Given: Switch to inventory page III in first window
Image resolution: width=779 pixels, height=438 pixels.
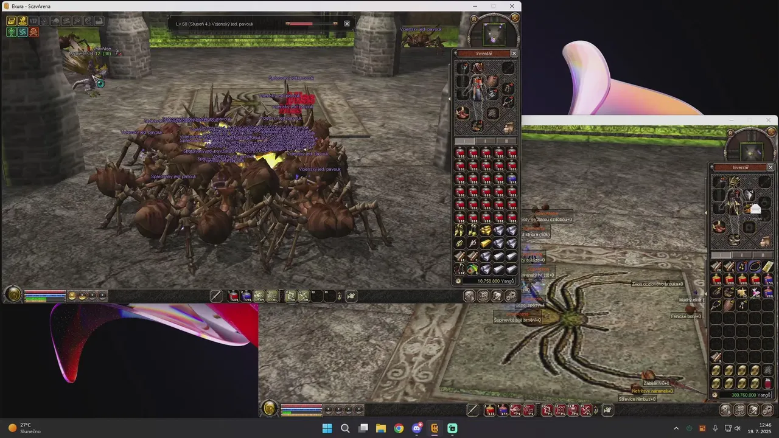Looking at the screenshot, I should tap(506, 141).
